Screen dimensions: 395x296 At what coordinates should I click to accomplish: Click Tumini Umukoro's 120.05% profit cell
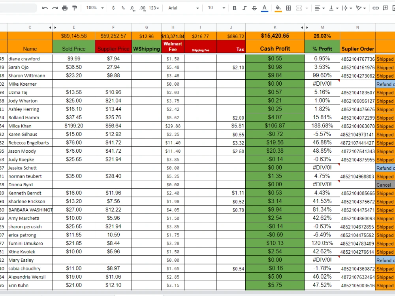pyautogui.click(x=322, y=244)
